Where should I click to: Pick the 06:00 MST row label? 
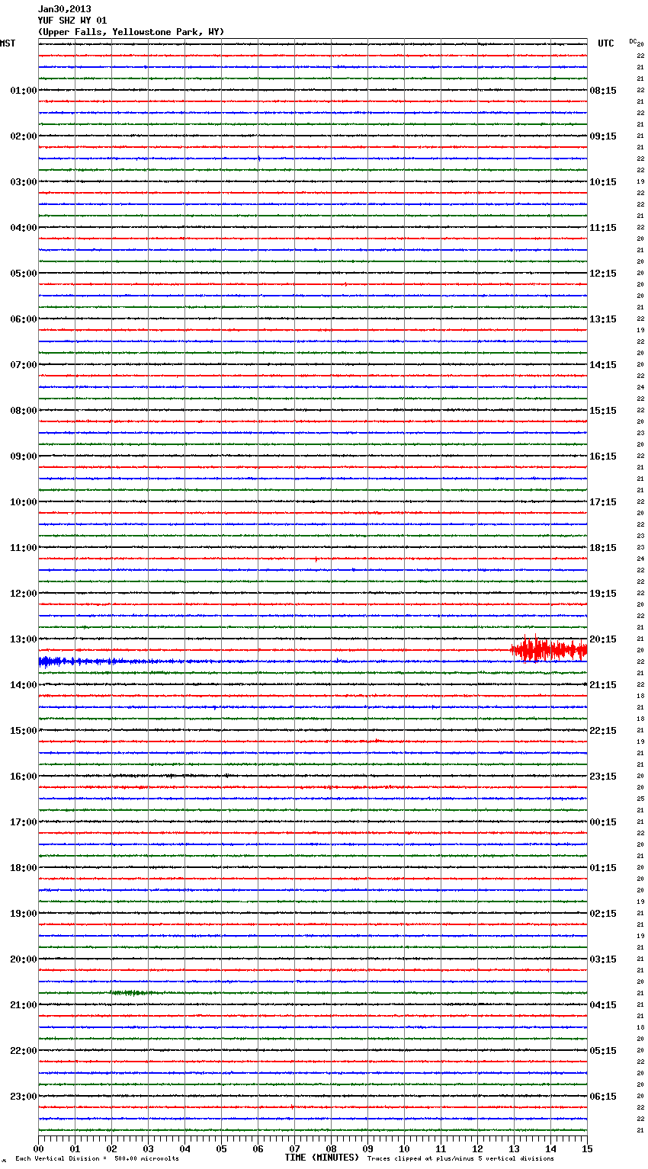coord(24,319)
